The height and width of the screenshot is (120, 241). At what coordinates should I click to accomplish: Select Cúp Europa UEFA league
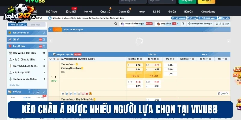27,73
